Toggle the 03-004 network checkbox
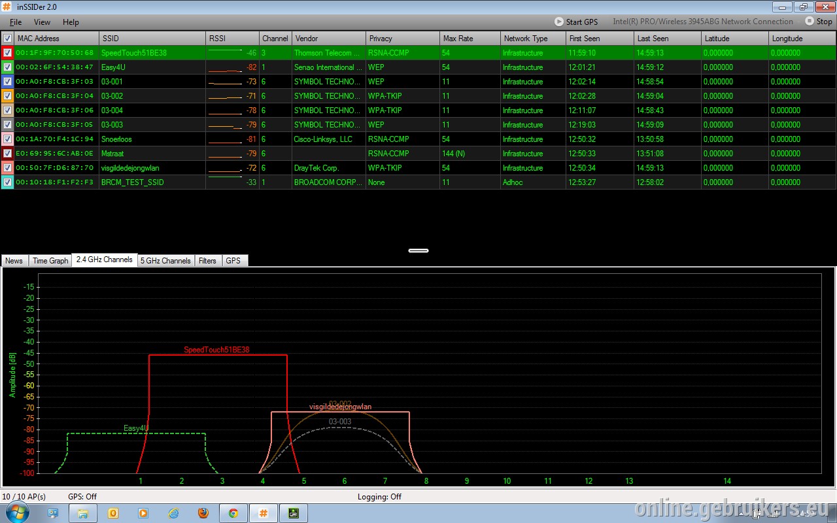 [x=7, y=110]
